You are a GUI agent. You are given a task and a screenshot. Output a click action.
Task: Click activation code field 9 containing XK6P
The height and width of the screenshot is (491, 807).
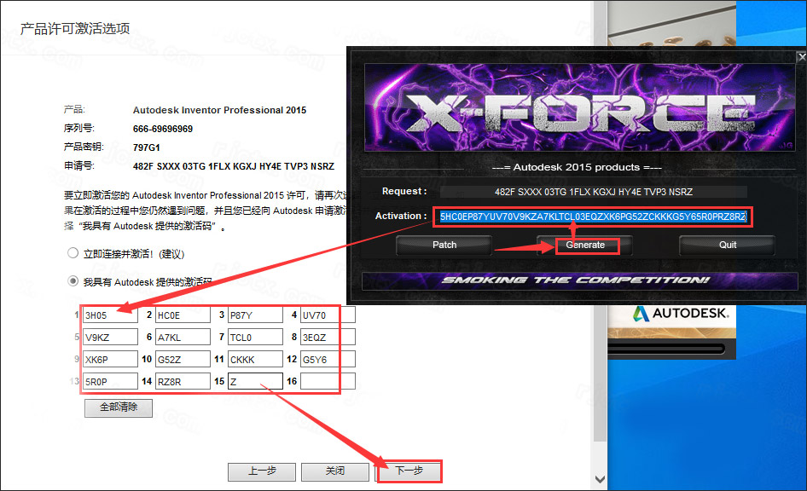click(x=110, y=360)
